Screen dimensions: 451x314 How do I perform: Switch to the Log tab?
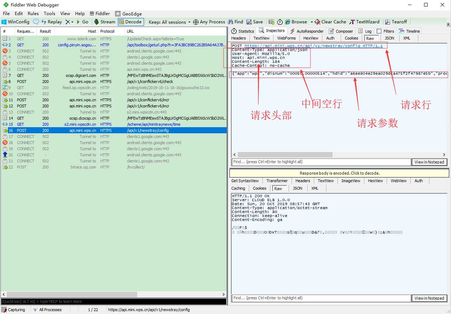(365, 31)
